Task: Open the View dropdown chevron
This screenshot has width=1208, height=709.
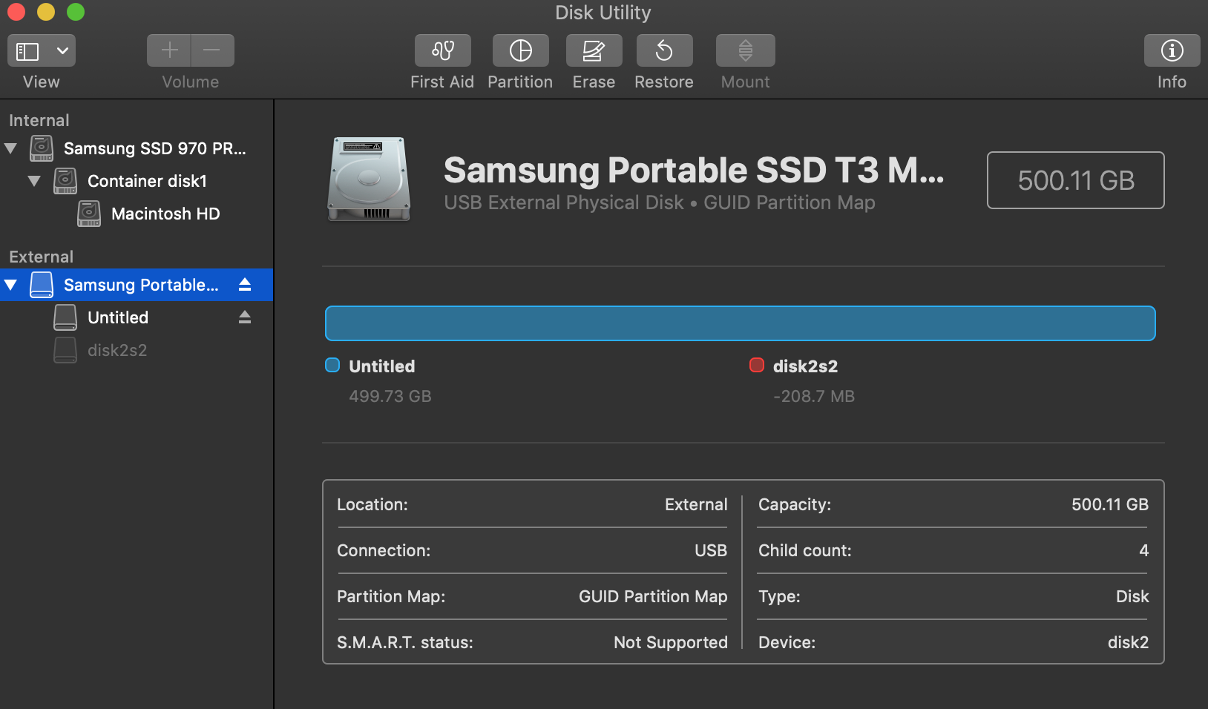Action: point(63,51)
